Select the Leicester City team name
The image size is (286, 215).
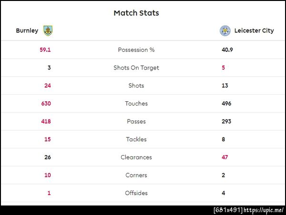coord(254,31)
